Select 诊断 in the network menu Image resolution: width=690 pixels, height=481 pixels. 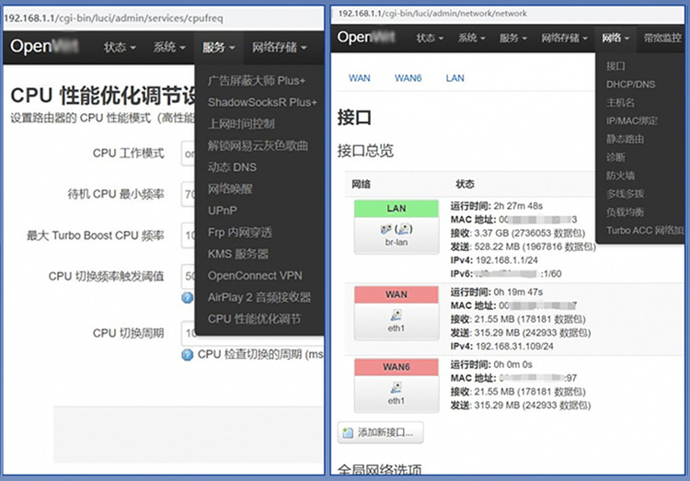pyautogui.click(x=615, y=157)
